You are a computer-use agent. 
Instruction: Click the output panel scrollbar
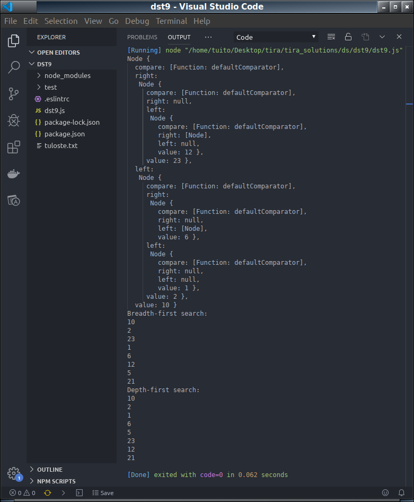pos(410,266)
